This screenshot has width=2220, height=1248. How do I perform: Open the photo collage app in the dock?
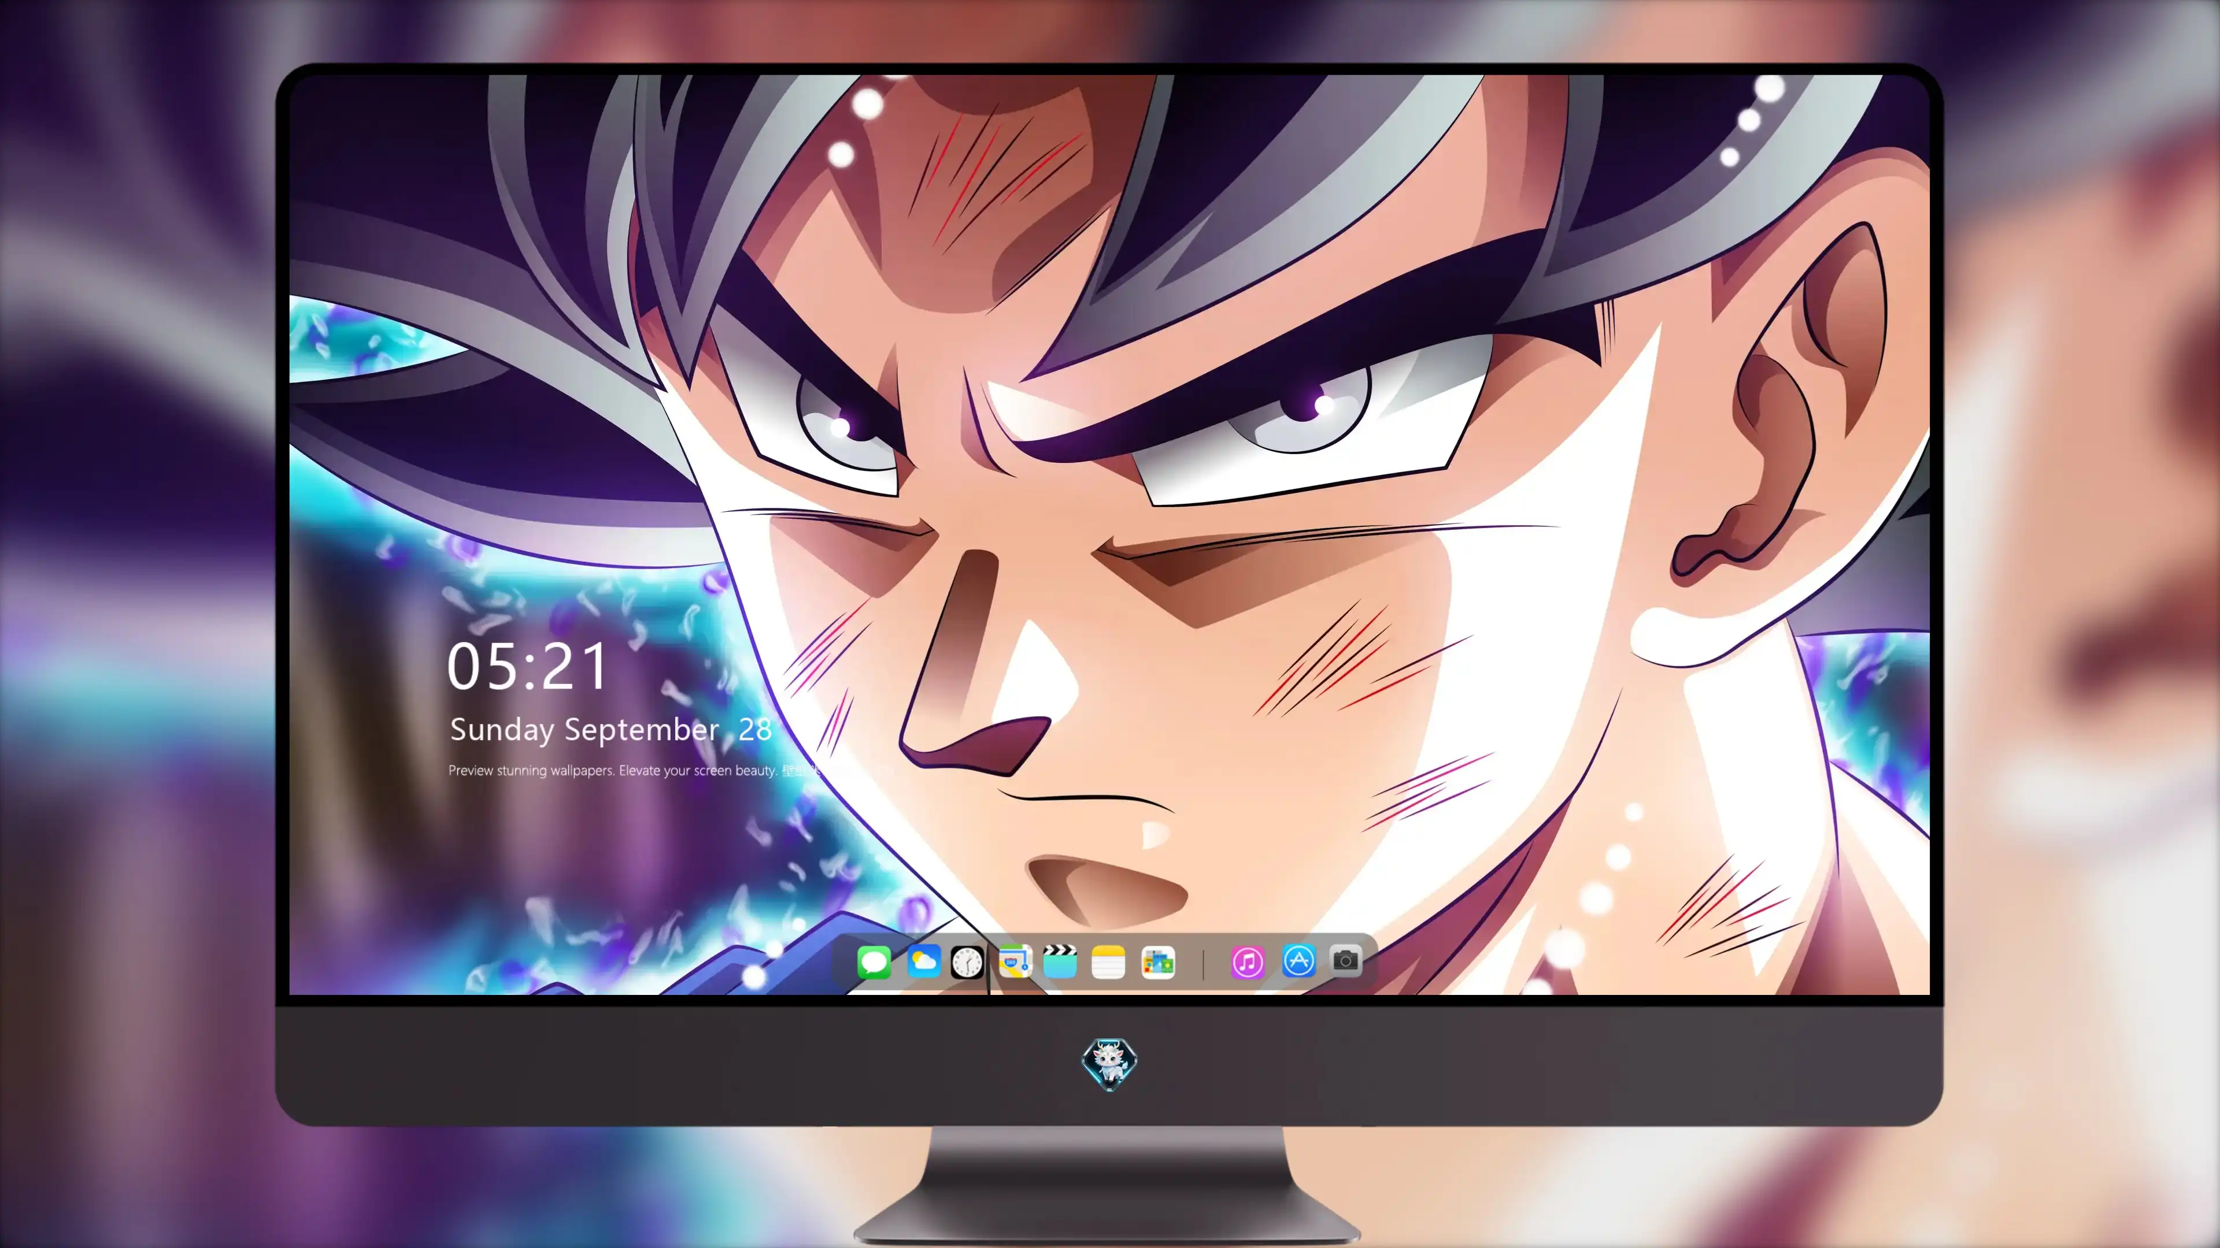(x=1158, y=962)
